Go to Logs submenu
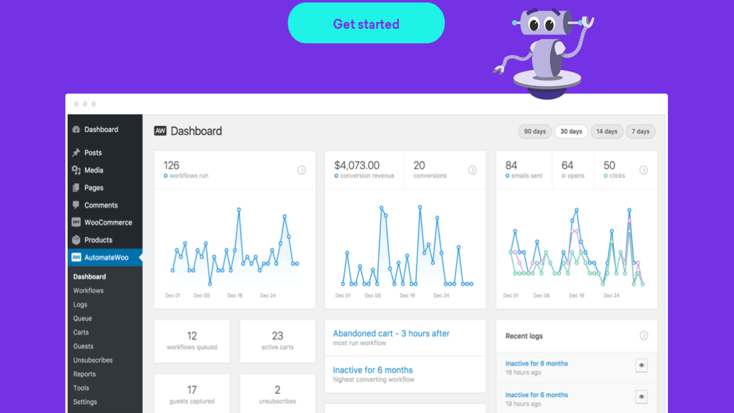This screenshot has width=734, height=413. (80, 305)
